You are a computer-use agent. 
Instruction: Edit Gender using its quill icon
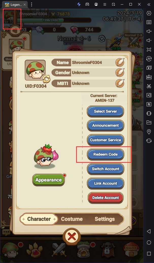[x=120, y=73]
